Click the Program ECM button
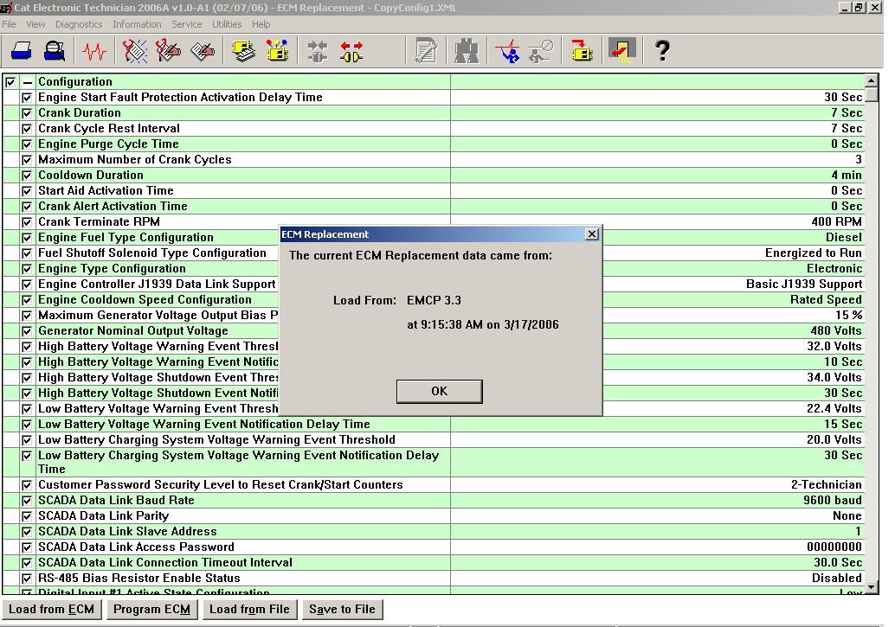Viewport: 895px width, 627px height. 151,610
